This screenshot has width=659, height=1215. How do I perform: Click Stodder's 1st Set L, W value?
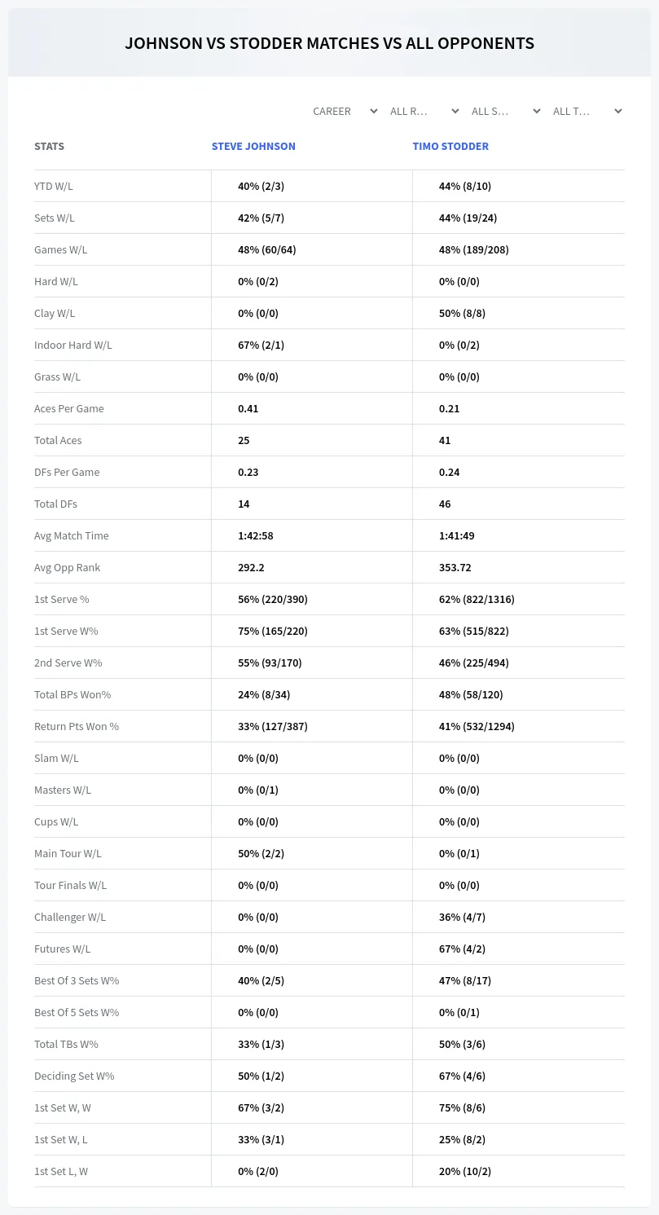[x=465, y=1171]
